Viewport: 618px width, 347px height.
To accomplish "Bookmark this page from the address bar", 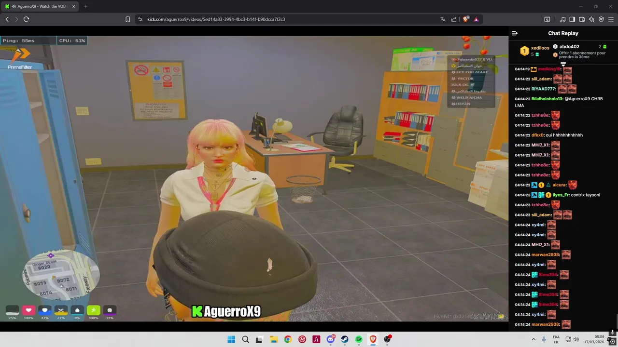I will pos(127,19).
